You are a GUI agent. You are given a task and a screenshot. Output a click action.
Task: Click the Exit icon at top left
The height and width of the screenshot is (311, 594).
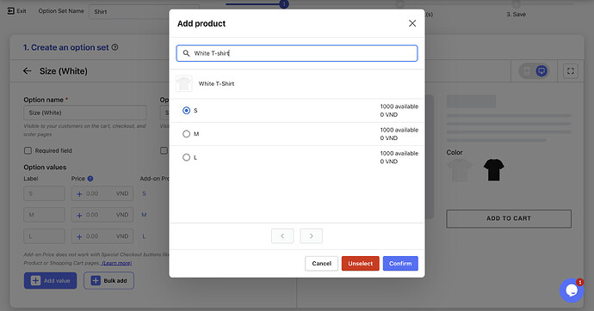10,11
